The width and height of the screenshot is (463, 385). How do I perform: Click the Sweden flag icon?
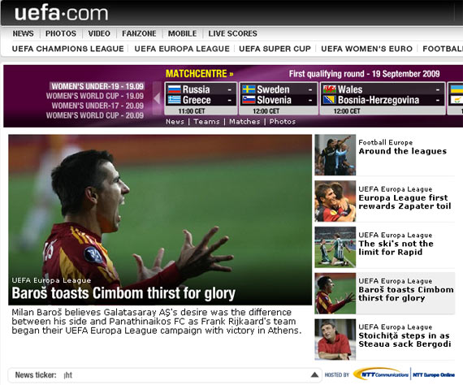click(x=249, y=89)
